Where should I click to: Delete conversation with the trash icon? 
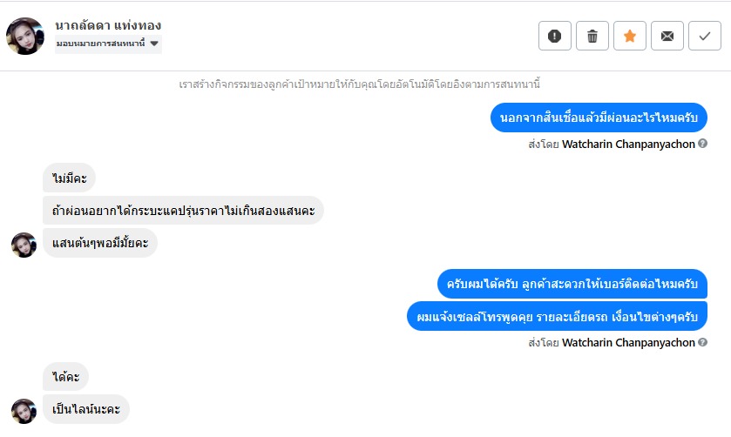click(x=592, y=36)
